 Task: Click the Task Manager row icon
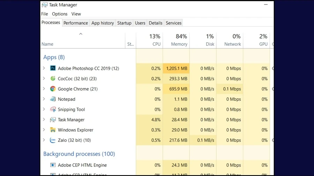[x=53, y=120]
